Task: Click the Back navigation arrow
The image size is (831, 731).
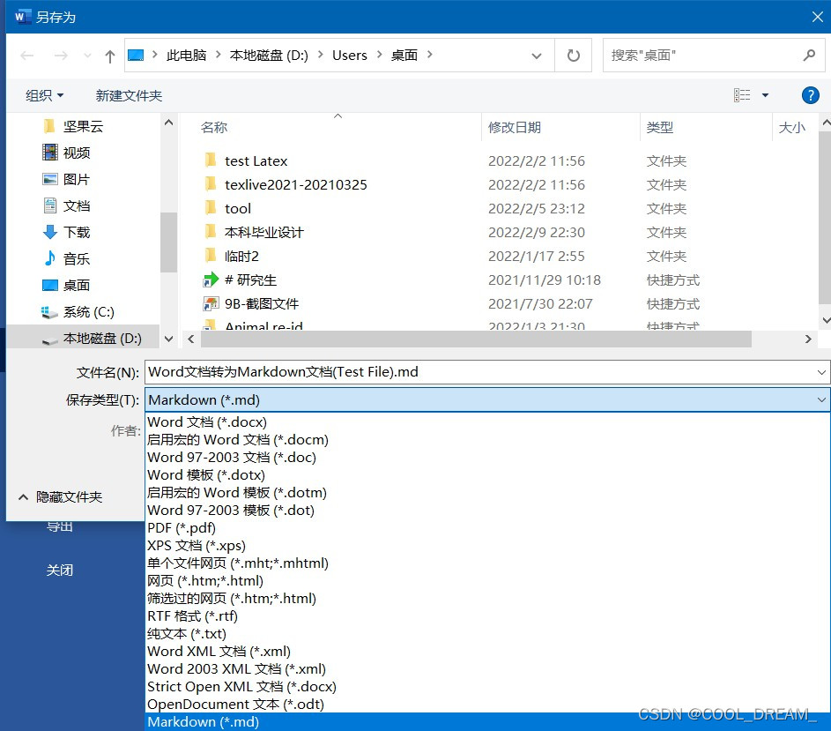Action: pyautogui.click(x=27, y=56)
